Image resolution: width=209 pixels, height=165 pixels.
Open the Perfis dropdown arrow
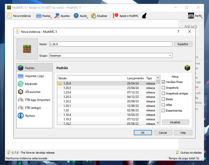202,18
